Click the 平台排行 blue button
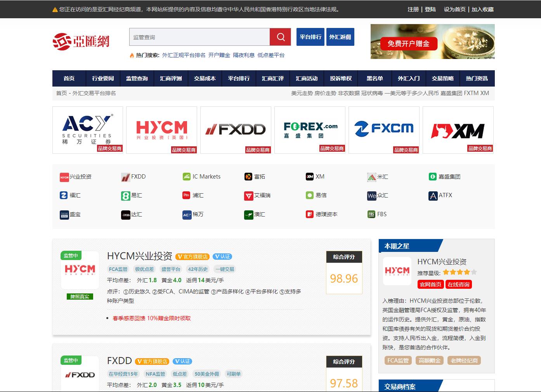This screenshot has height=392, width=541. (x=310, y=37)
